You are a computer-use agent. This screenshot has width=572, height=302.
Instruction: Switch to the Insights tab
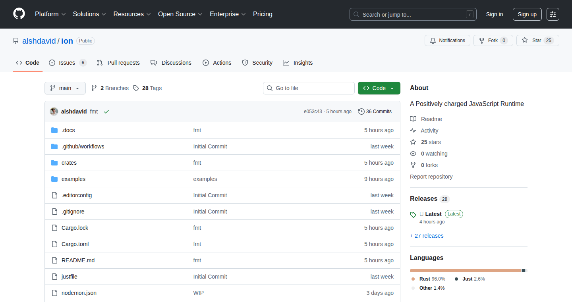[298, 63]
